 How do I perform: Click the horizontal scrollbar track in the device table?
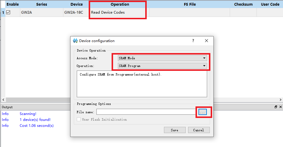point(38,100)
